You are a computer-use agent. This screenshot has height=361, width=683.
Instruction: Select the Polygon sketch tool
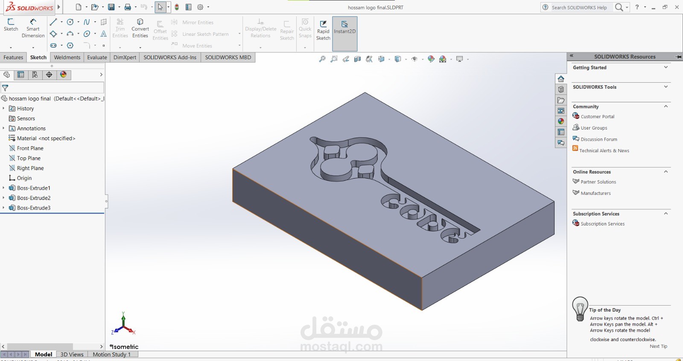click(x=70, y=45)
